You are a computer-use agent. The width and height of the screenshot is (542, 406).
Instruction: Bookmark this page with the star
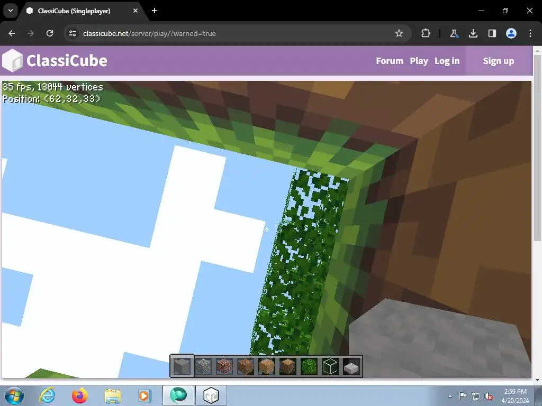click(399, 33)
